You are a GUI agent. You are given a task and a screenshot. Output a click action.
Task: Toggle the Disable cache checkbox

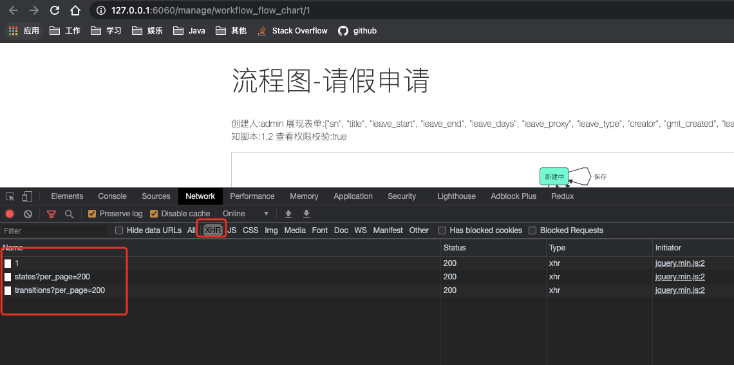coord(153,214)
